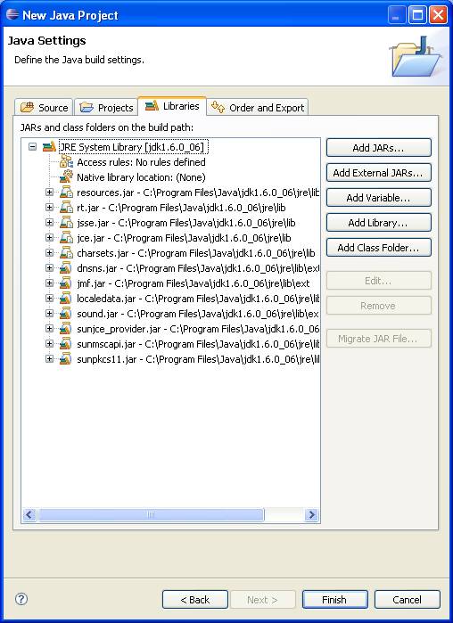Expand the resources.jar entry

click(49, 193)
